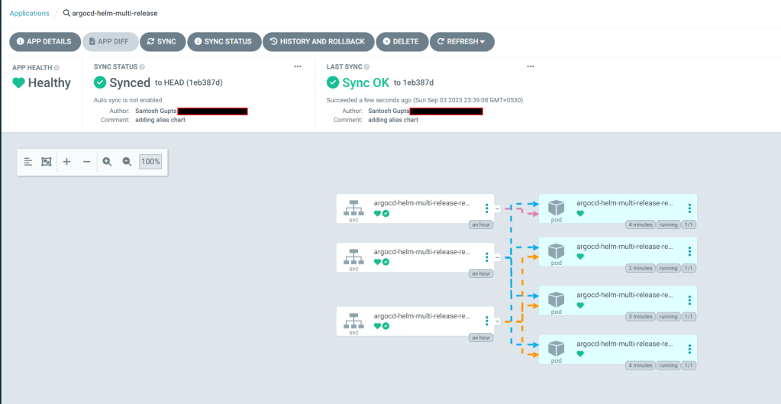Image resolution: width=781 pixels, height=404 pixels.
Task: Select the name of the middle svc node
Action: (x=422, y=251)
